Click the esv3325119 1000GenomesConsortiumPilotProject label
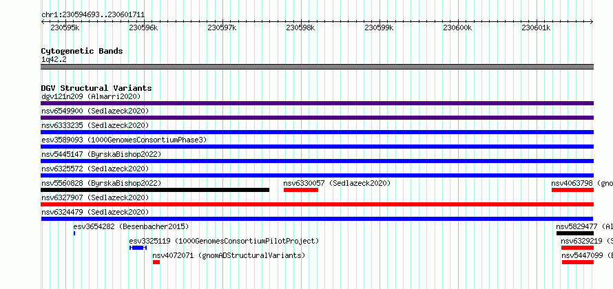The image size is (613, 289). [x=224, y=241]
